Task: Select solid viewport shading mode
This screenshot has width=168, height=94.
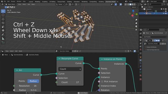Action: pyautogui.click(x=130, y=4)
